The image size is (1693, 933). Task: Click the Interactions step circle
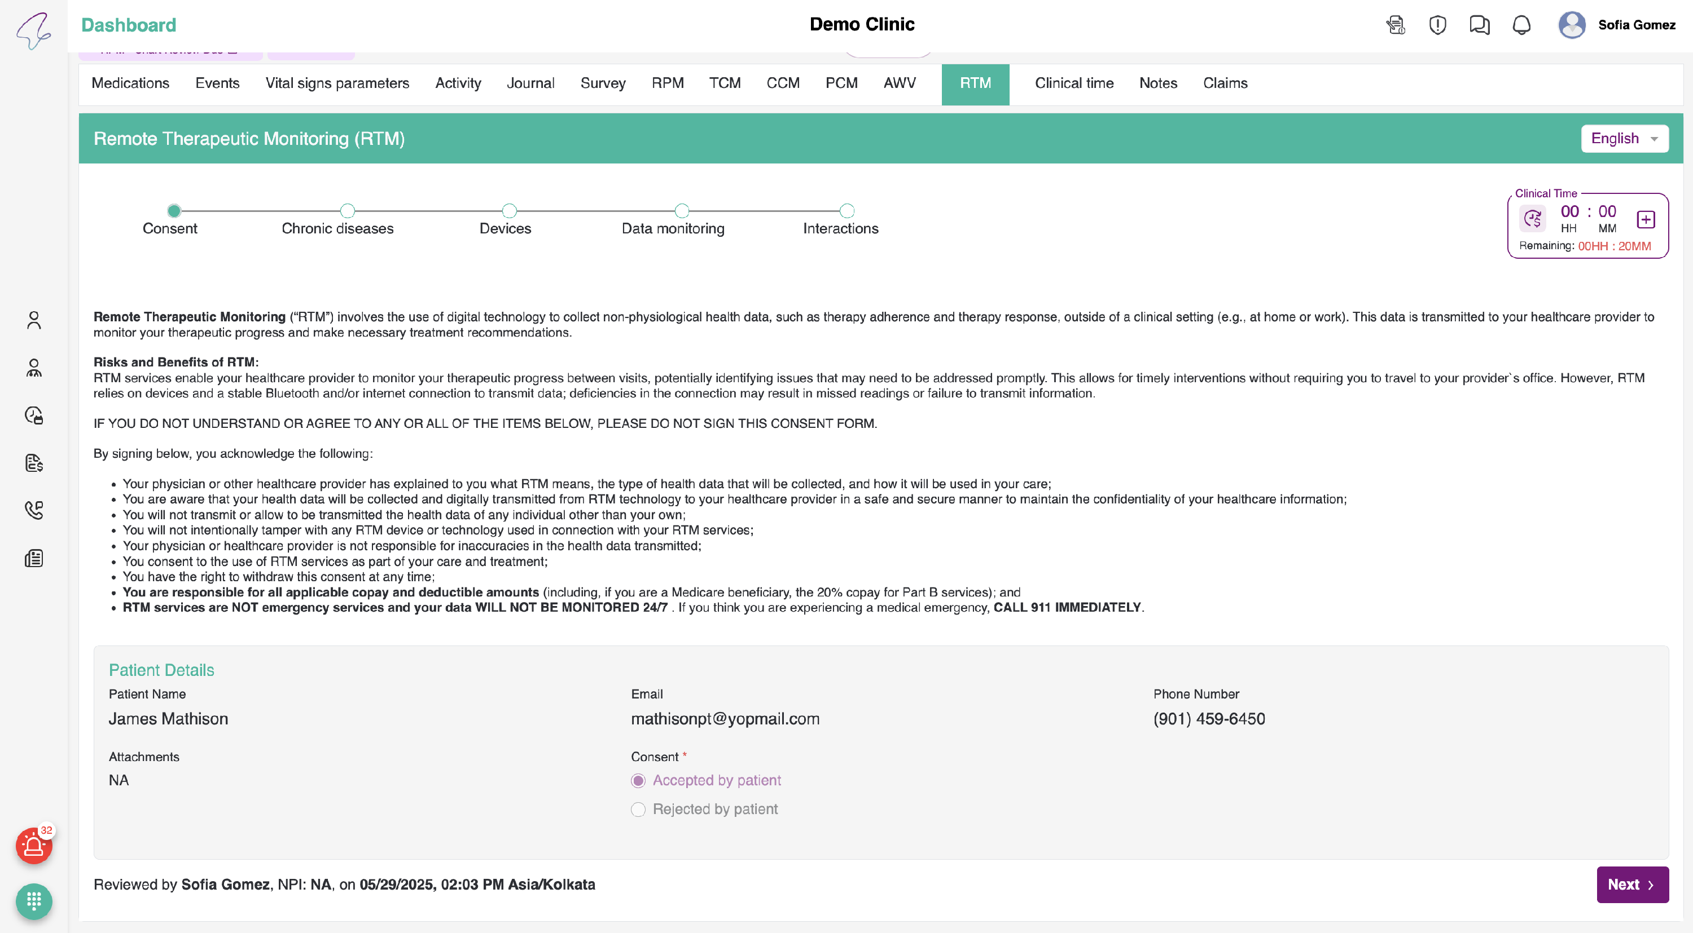[x=846, y=211]
